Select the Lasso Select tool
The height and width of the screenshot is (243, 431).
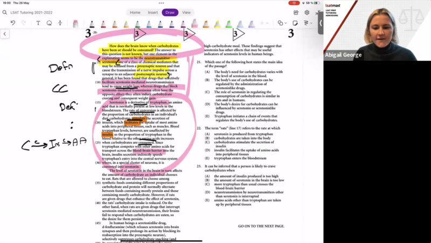(x=49, y=23)
